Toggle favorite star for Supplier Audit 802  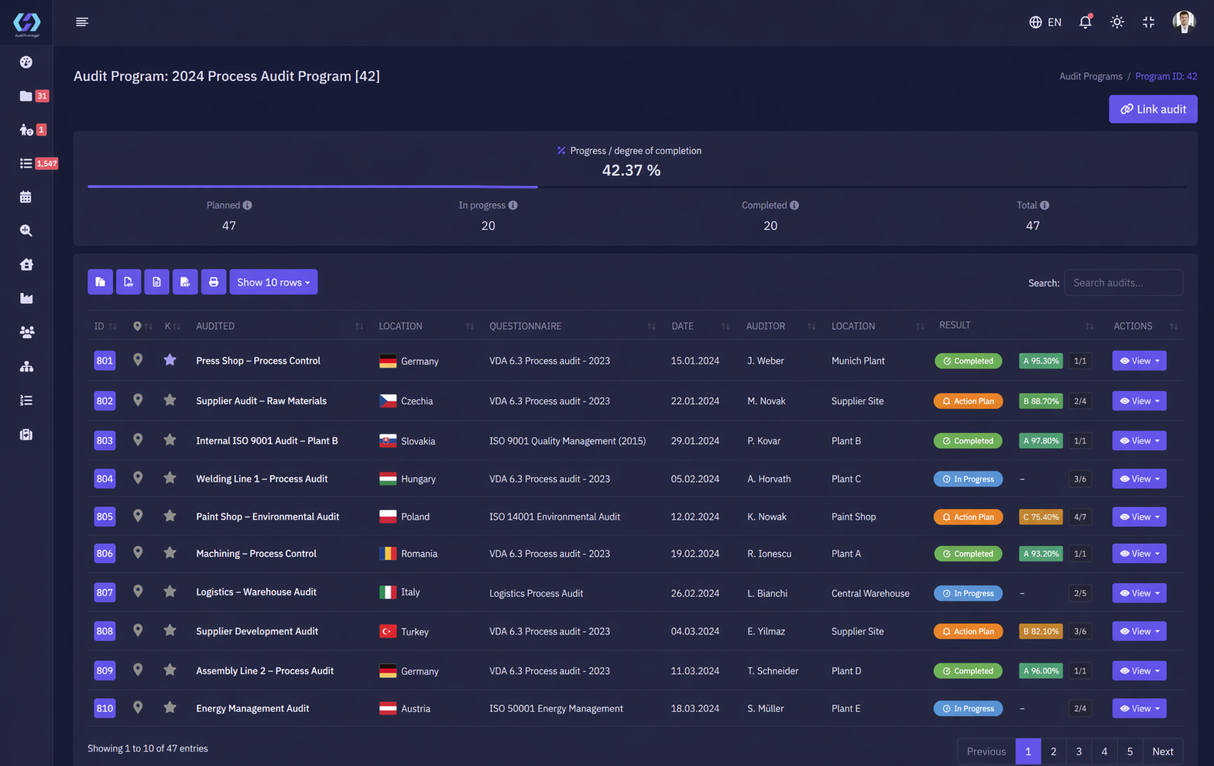click(170, 400)
